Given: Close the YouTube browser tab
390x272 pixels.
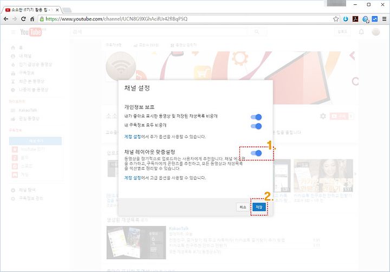Looking at the screenshot, I should pos(57,10).
